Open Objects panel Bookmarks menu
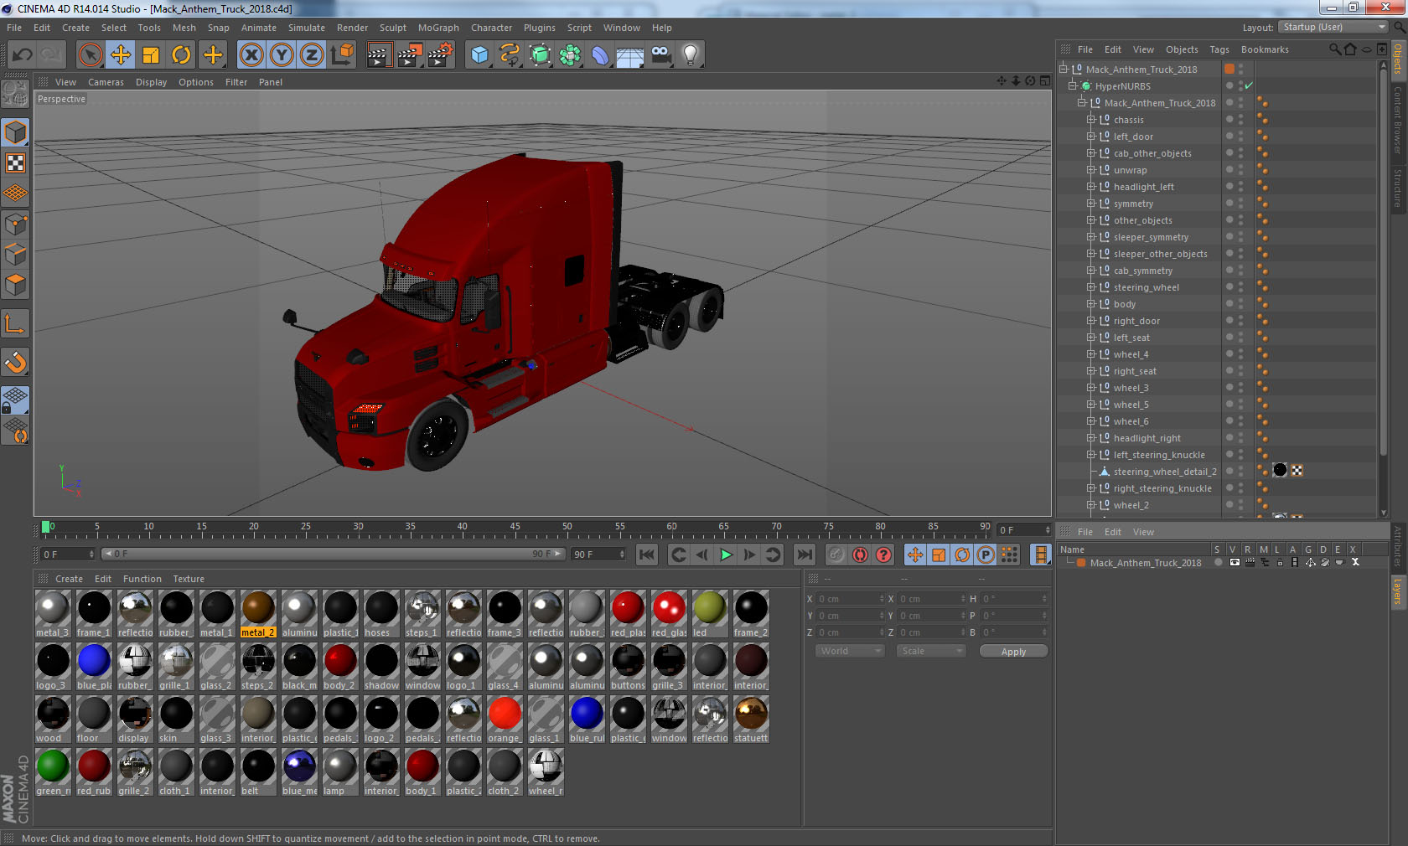This screenshot has height=846, width=1408. pos(1265,49)
